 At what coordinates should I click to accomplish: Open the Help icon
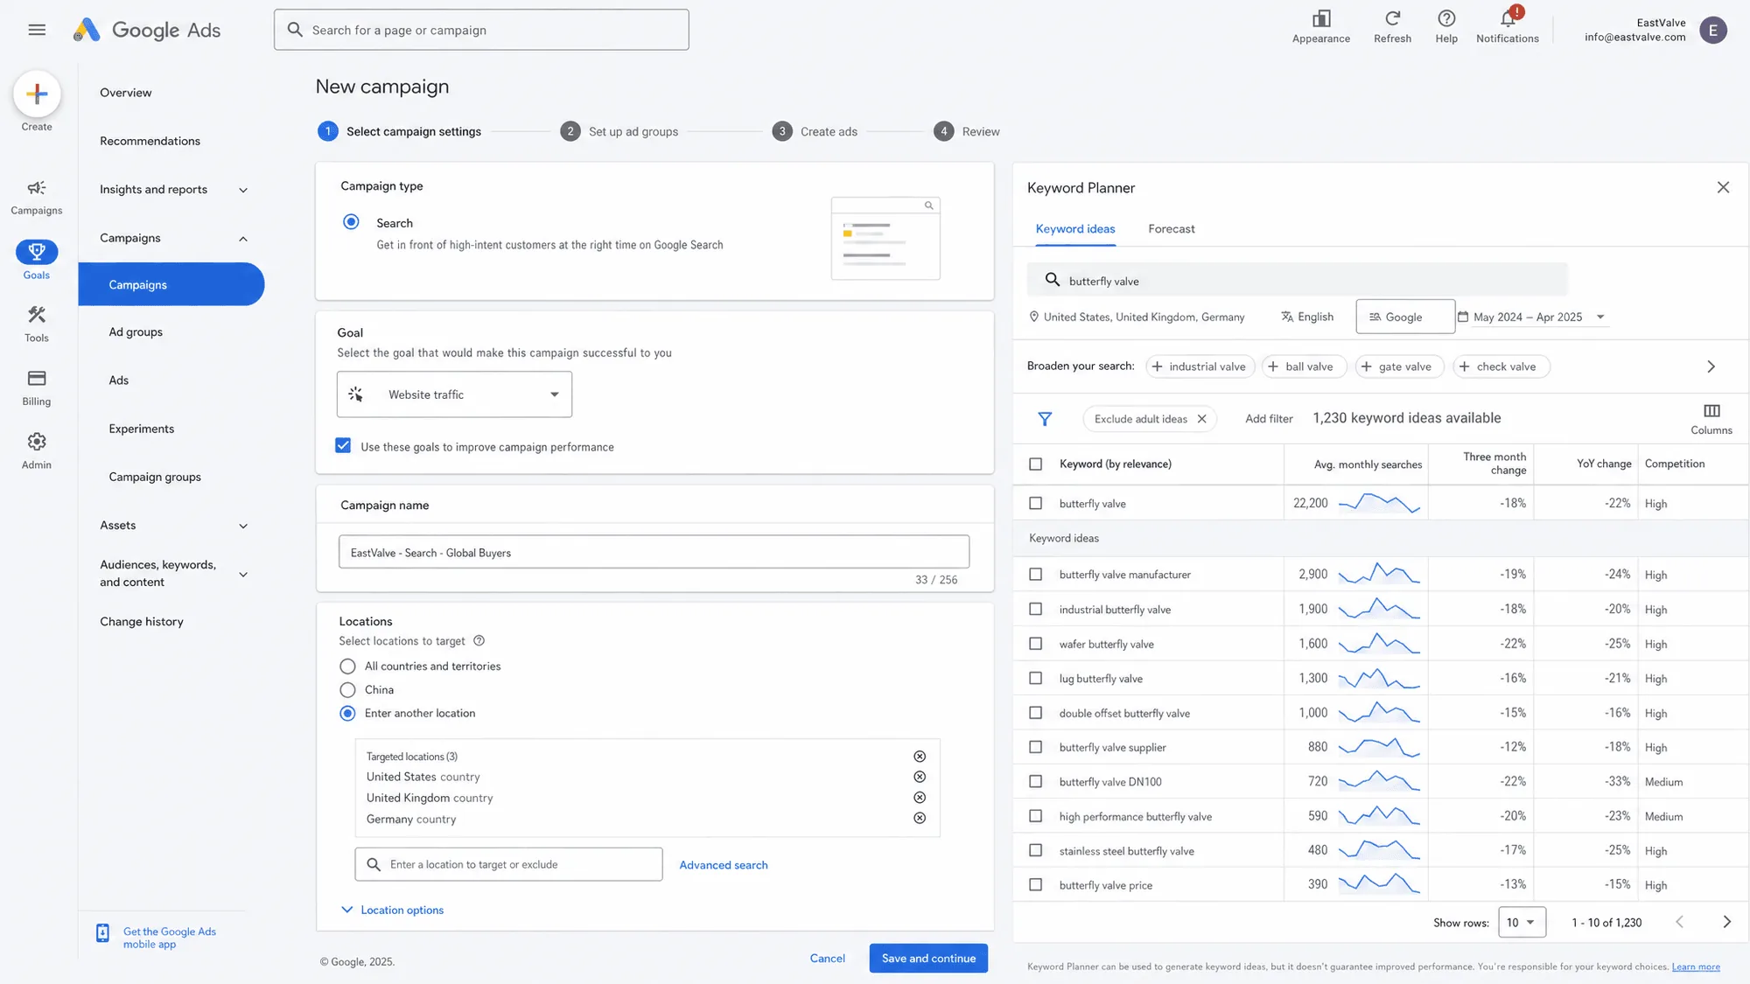coord(1446,18)
